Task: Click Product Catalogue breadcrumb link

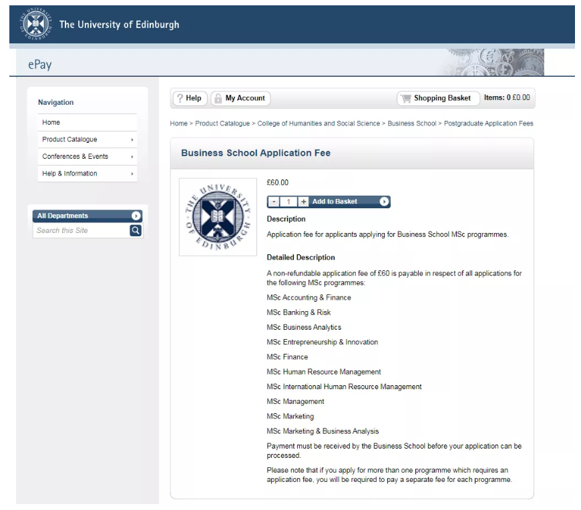Action: [222, 123]
